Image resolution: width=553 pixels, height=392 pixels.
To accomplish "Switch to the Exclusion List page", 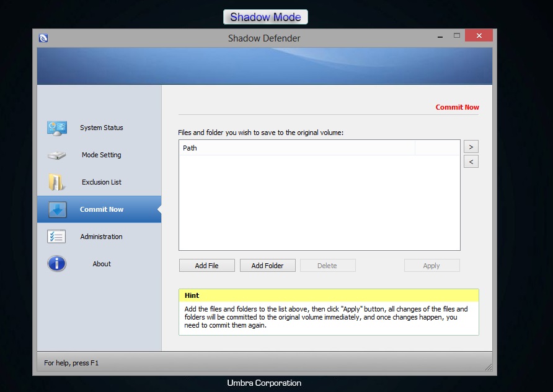I will point(99,182).
